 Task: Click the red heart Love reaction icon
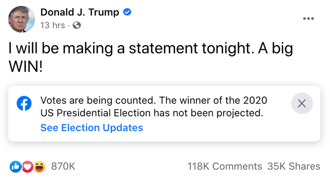27,167
